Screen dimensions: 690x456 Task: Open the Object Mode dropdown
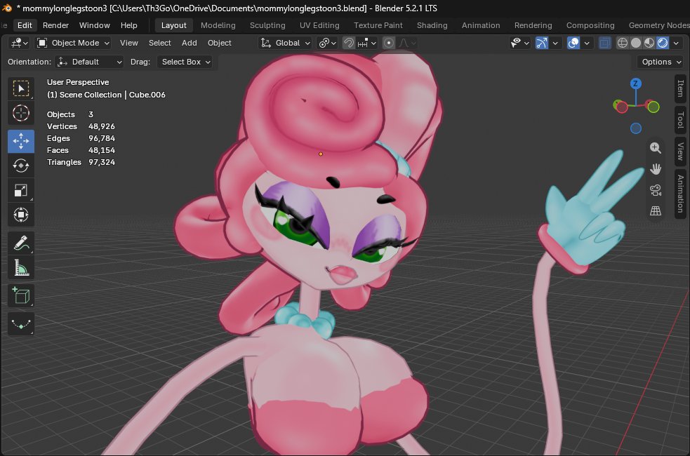pos(73,43)
